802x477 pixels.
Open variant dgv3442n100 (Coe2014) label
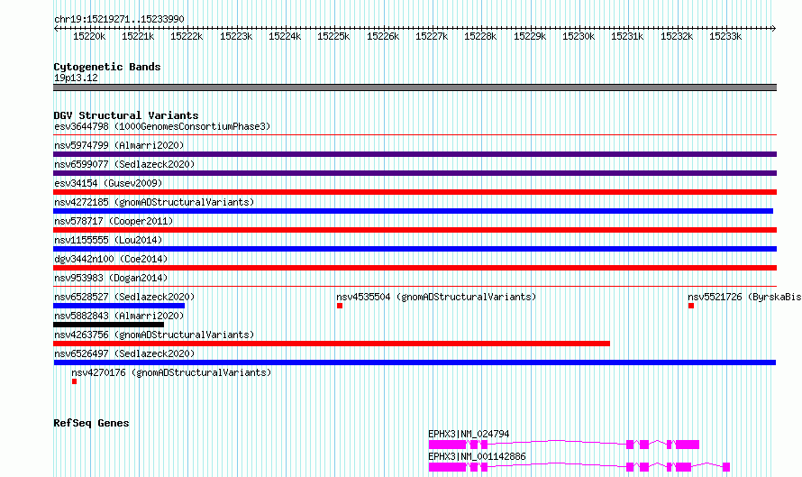[111, 259]
